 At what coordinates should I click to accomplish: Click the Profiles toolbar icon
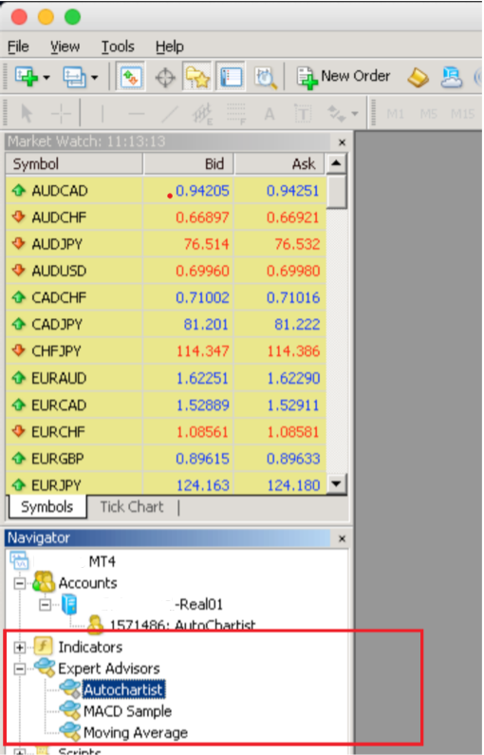[75, 77]
